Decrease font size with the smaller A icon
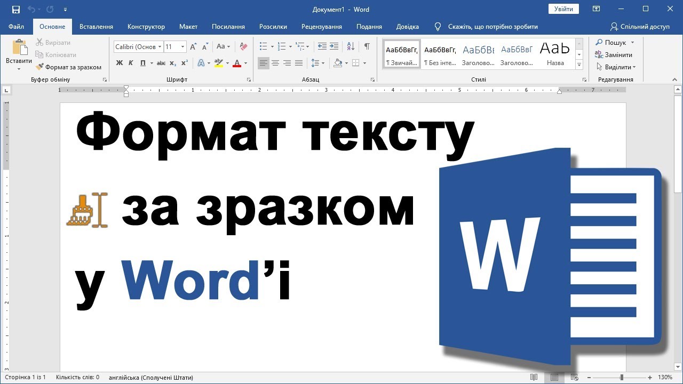This screenshot has width=683, height=384. point(205,46)
